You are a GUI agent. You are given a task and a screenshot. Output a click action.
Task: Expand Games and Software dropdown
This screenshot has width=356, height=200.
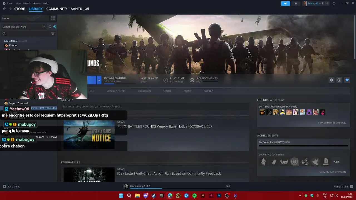[x=24, y=27]
